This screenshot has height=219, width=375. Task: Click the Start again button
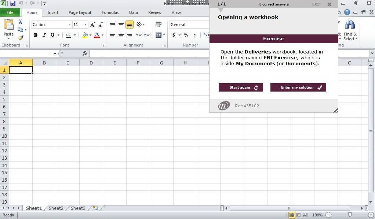point(241,88)
